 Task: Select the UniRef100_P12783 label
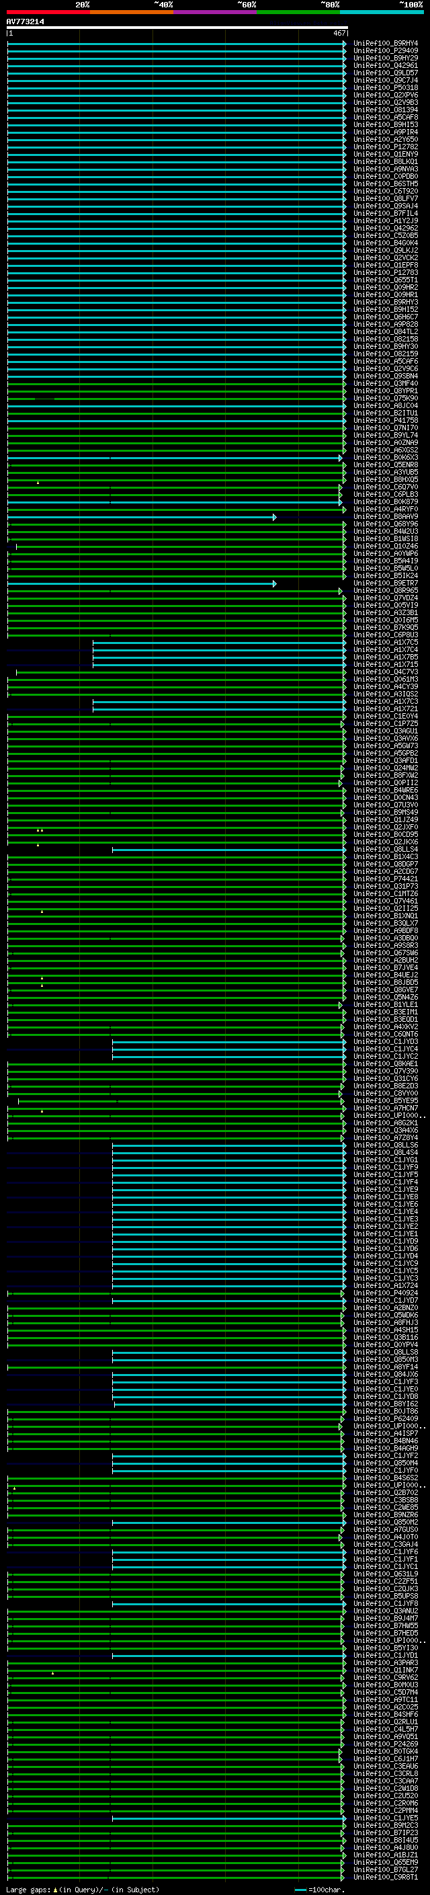[385, 273]
